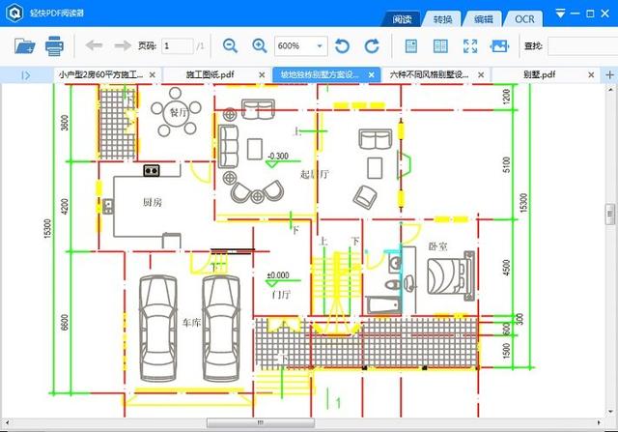The height and width of the screenshot is (432, 618).
Task: Add a new tab with the plus button
Action: 609,74
